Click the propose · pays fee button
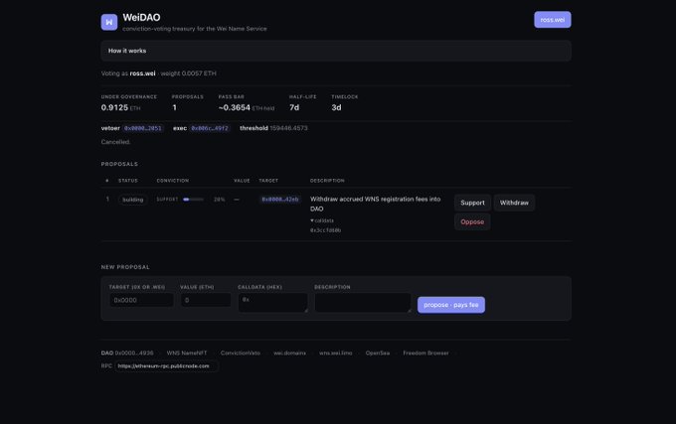The image size is (676, 424). 451,305
